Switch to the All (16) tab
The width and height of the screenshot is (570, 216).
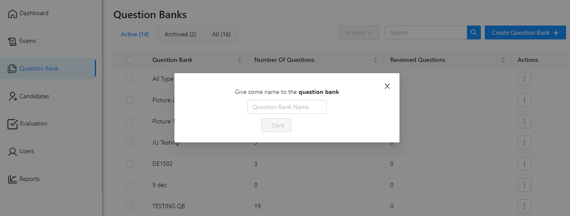coord(221,34)
